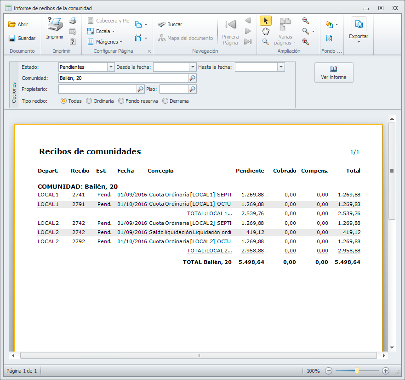
Task: Open the Márgenes menu
Action: pyautogui.click(x=105, y=42)
